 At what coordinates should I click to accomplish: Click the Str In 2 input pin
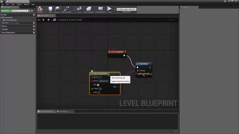click(92, 81)
